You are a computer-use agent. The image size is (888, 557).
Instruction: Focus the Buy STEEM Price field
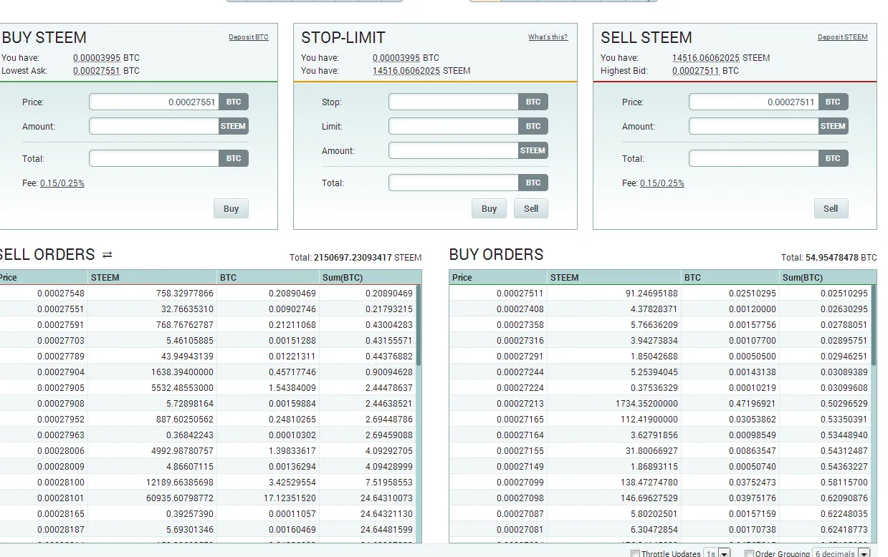coord(154,102)
